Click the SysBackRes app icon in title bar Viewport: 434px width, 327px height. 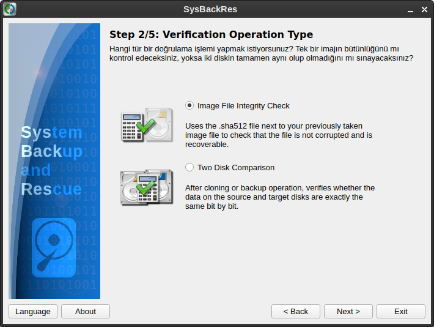10,9
